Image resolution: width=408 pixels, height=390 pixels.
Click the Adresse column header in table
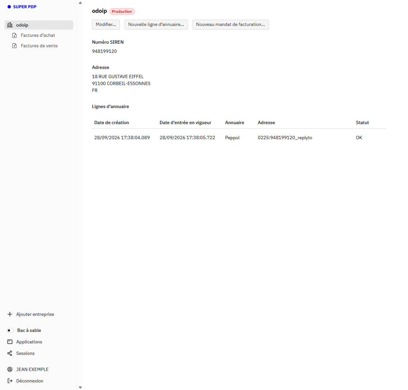point(266,123)
